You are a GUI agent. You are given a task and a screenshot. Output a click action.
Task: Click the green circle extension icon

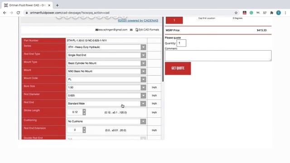tap(251, 13)
